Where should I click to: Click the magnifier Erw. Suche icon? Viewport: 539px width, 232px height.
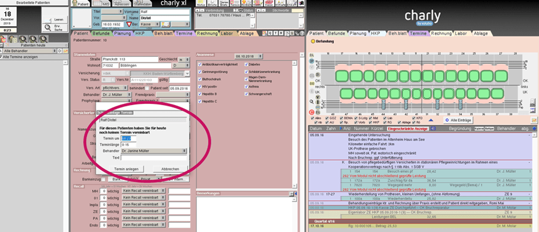tap(49, 28)
